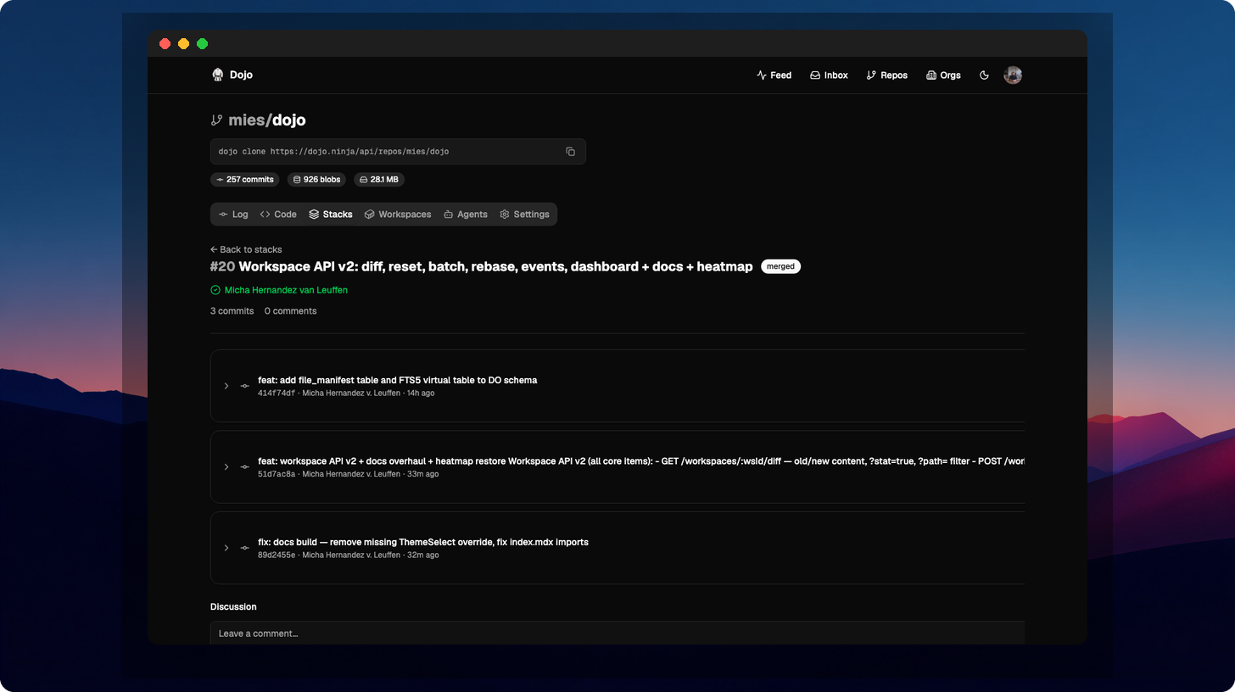1235x692 pixels.
Task: Click the commit icon beside 414f74df
Action: [x=244, y=386]
